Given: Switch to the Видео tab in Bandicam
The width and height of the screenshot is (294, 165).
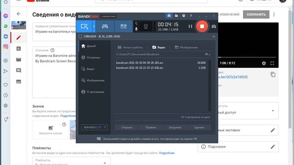Looking at the screenshot, I should point(159,47).
